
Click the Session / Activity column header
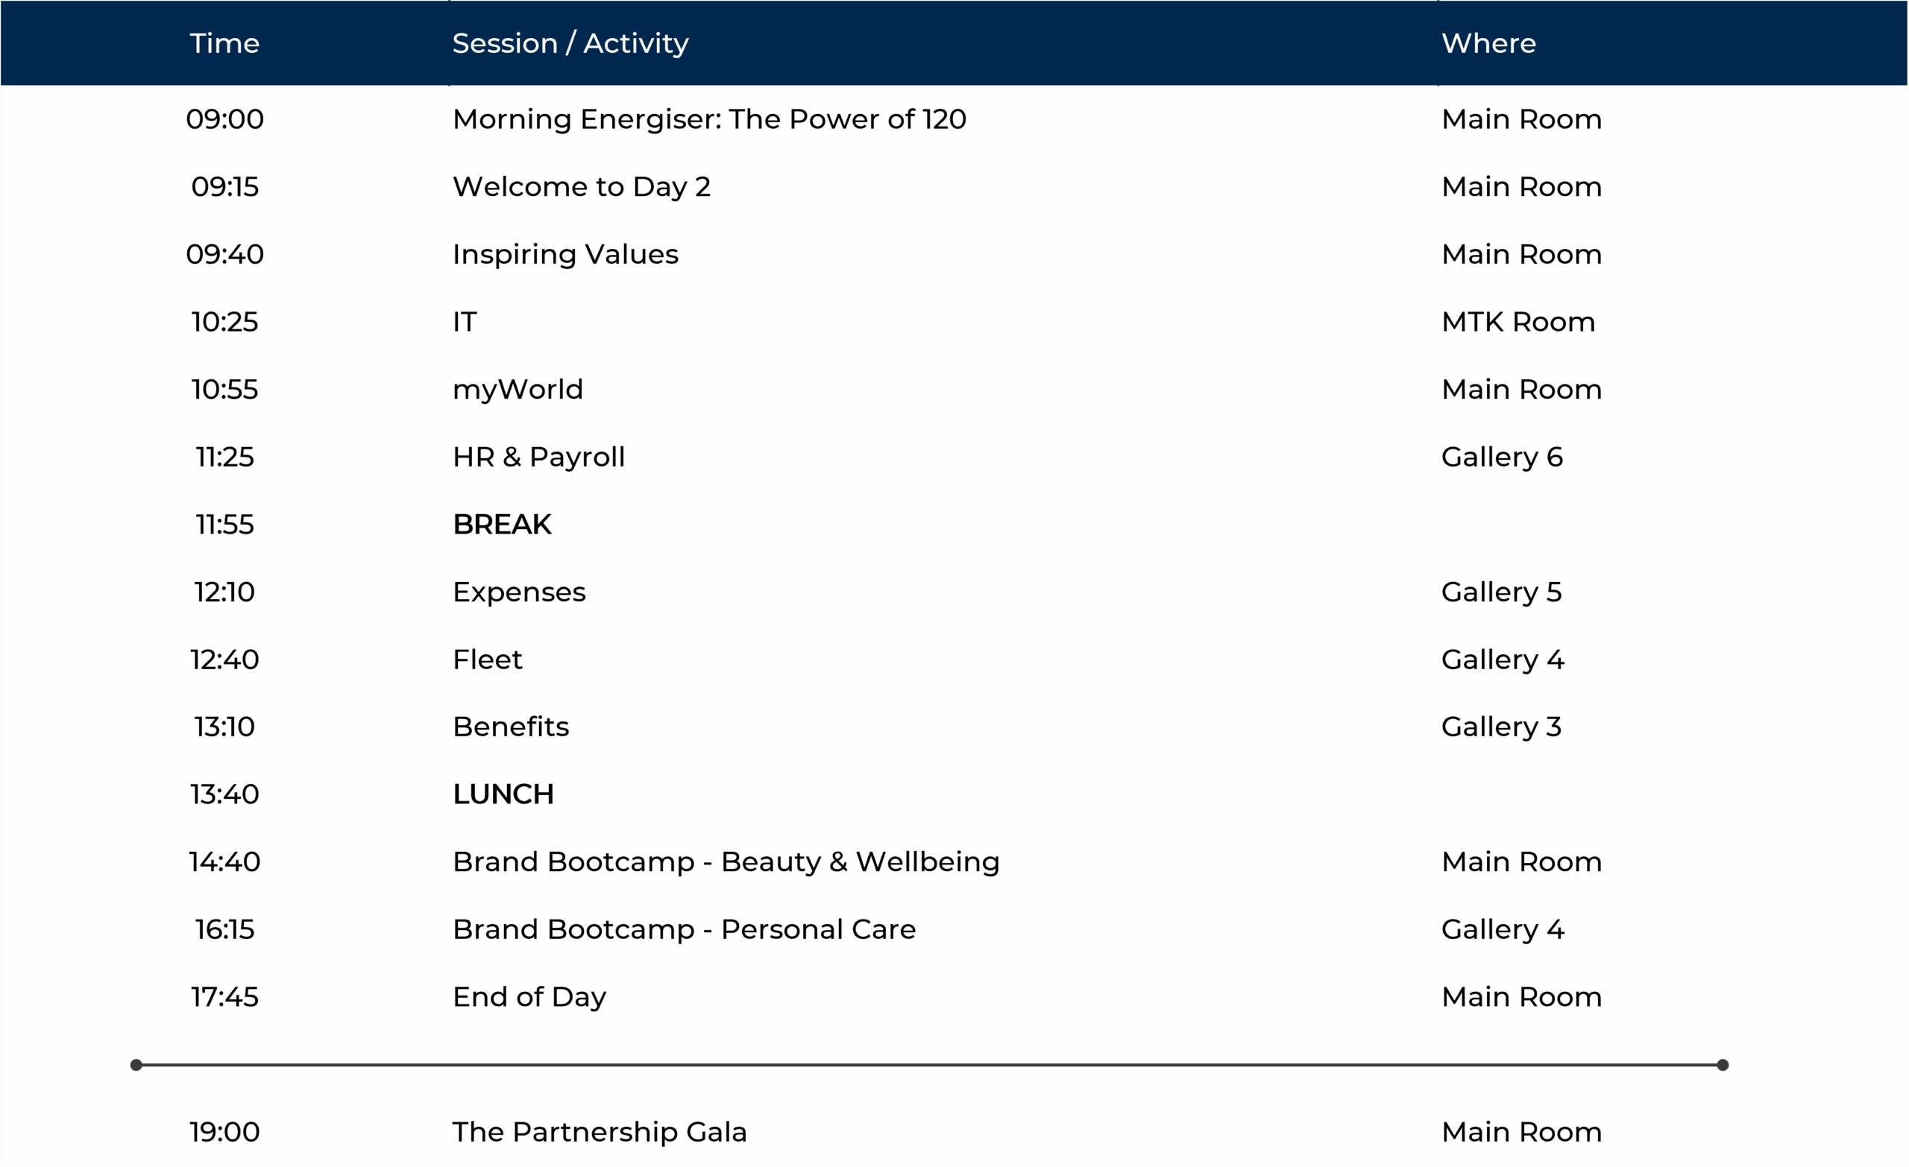click(570, 43)
